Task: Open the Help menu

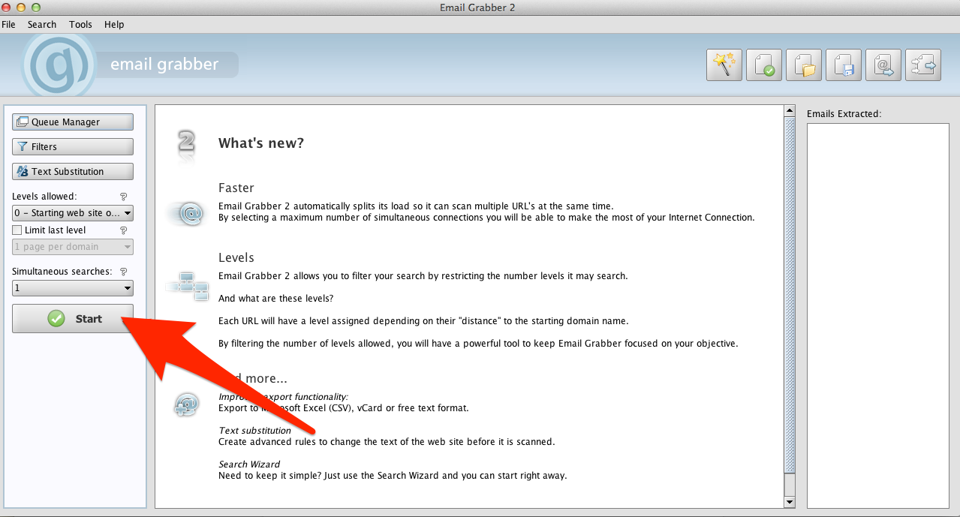Action: click(114, 24)
